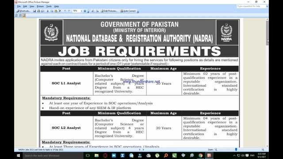Viewport: 283px width, 159px height.
Task: Open the Help menu
Action: point(56,6)
